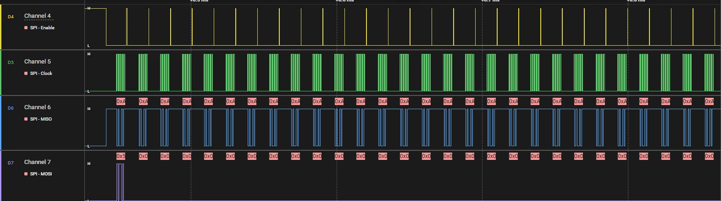This screenshot has width=721, height=201.
Task: Open the SPI - MISO analyzer tag
Action: coord(41,119)
